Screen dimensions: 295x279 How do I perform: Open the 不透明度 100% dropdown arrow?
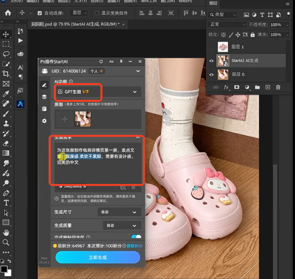click(x=287, y=25)
